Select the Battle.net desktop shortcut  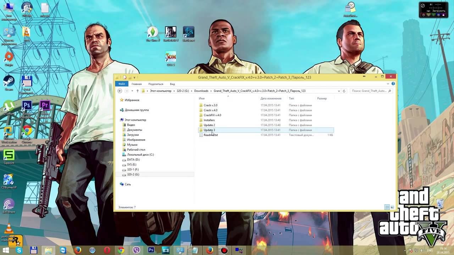click(x=188, y=34)
